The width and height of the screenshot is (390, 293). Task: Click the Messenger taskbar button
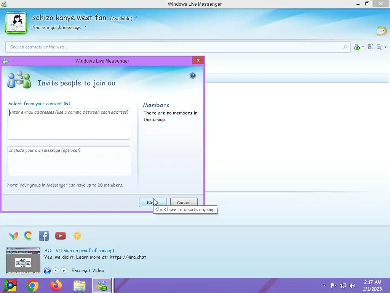pyautogui.click(x=102, y=285)
